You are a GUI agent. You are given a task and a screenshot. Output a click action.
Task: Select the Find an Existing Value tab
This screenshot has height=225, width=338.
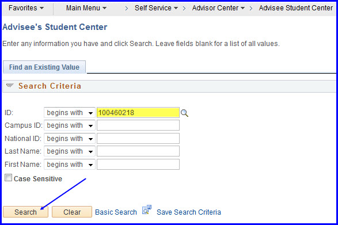44,67
